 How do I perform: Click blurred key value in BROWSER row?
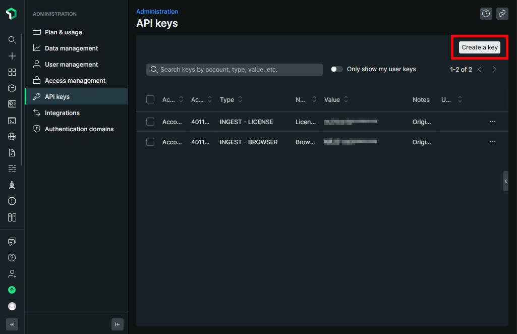coord(351,142)
